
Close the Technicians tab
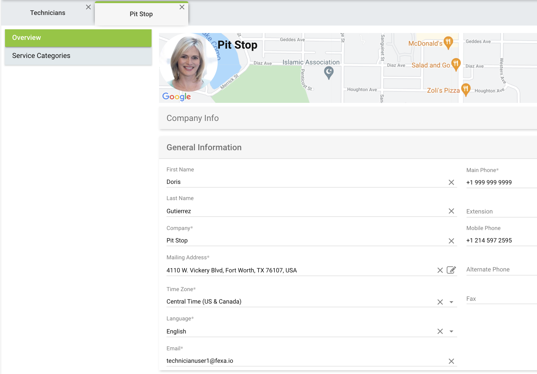88,7
